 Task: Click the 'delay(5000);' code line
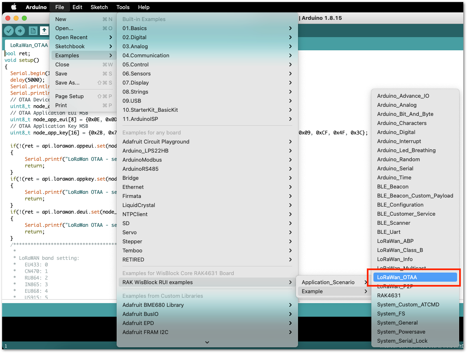tap(27, 80)
